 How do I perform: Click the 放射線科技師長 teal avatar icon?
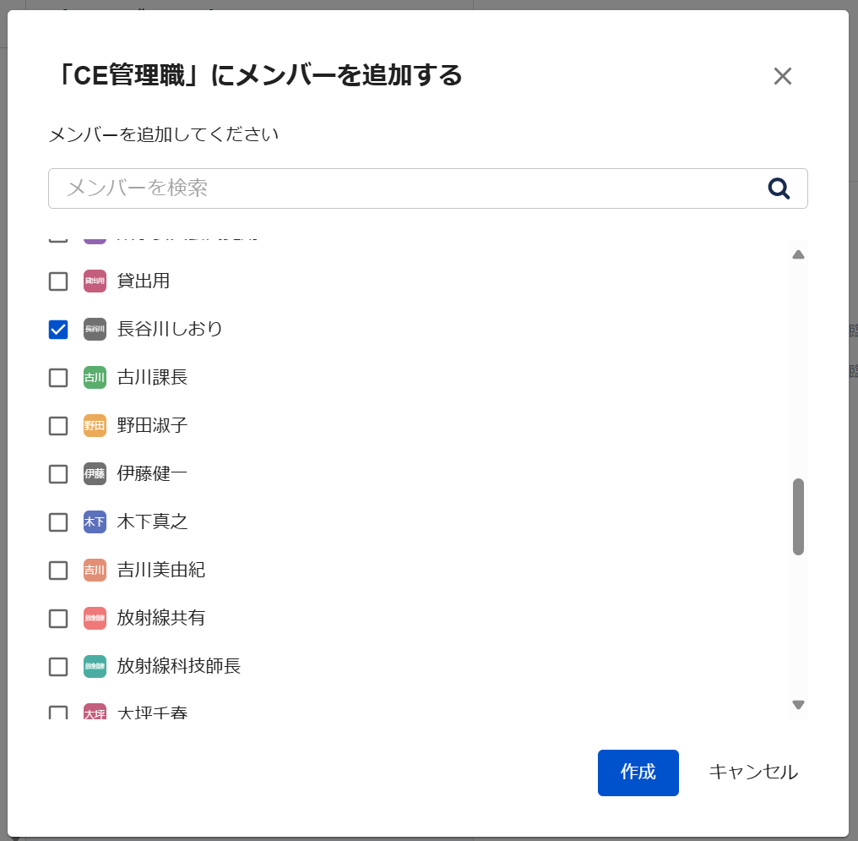95,667
